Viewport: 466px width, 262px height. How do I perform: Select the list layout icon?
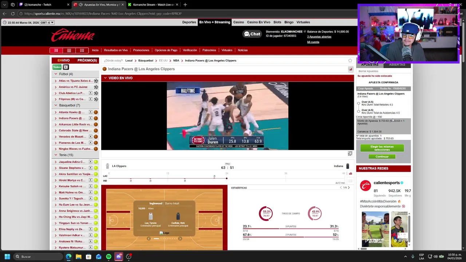pos(69,50)
